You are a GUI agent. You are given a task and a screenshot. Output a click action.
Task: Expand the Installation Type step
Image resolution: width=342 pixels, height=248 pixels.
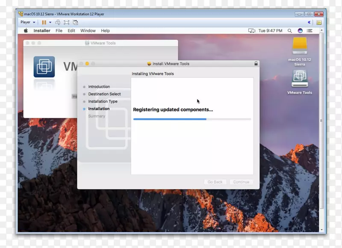tap(103, 101)
